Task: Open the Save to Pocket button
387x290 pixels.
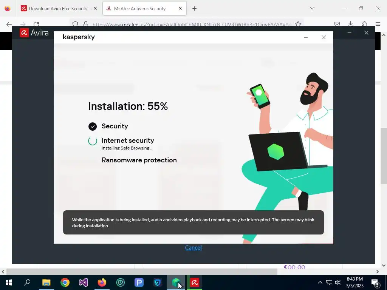Action: point(337,24)
